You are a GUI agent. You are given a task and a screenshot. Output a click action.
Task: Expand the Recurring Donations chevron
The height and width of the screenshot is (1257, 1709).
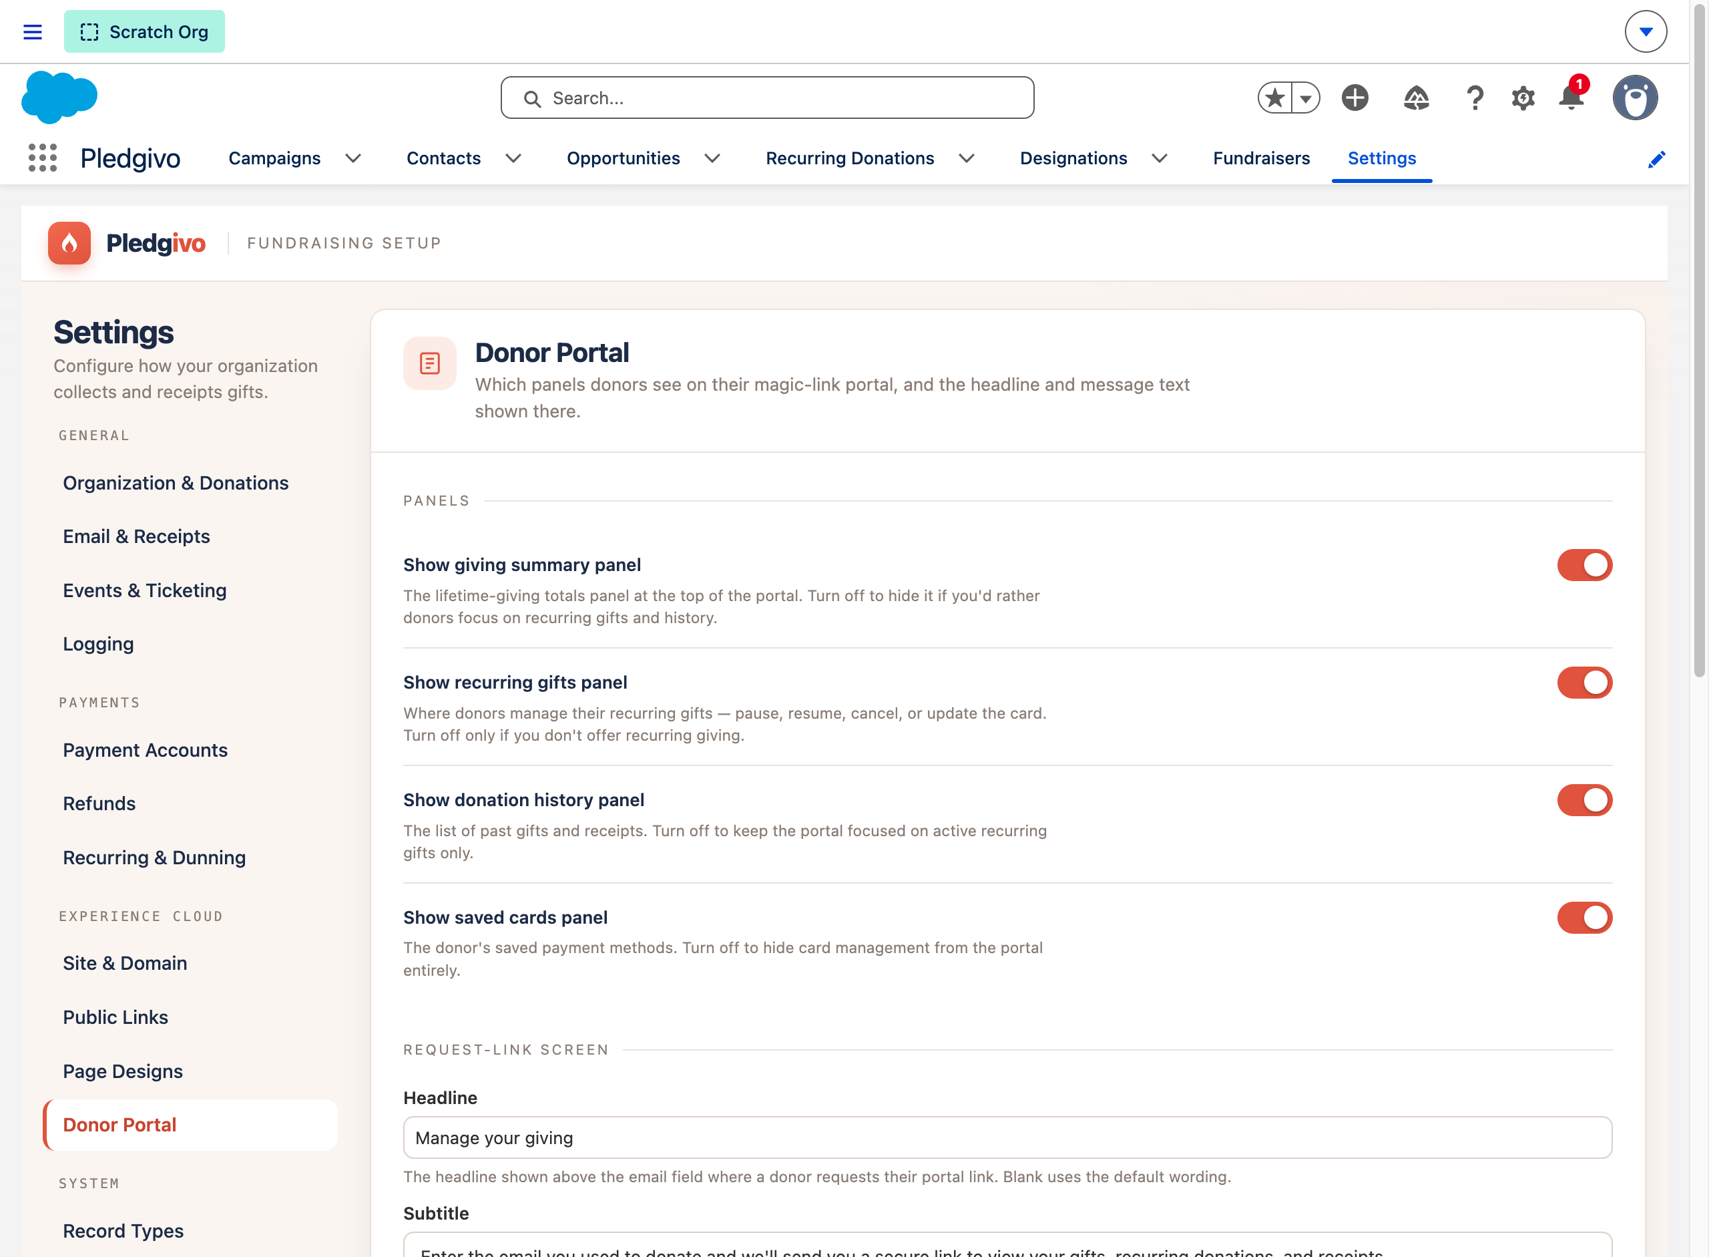(967, 158)
